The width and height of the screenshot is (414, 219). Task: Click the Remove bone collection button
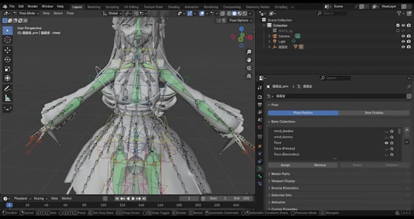pos(320,165)
